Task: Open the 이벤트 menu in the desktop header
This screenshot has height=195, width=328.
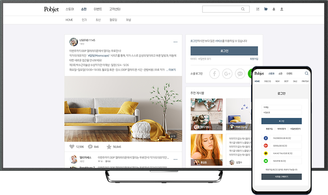Action: (x=98, y=9)
